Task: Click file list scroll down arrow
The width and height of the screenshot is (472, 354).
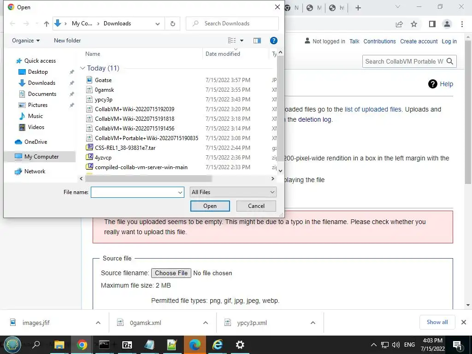Action: (280, 171)
